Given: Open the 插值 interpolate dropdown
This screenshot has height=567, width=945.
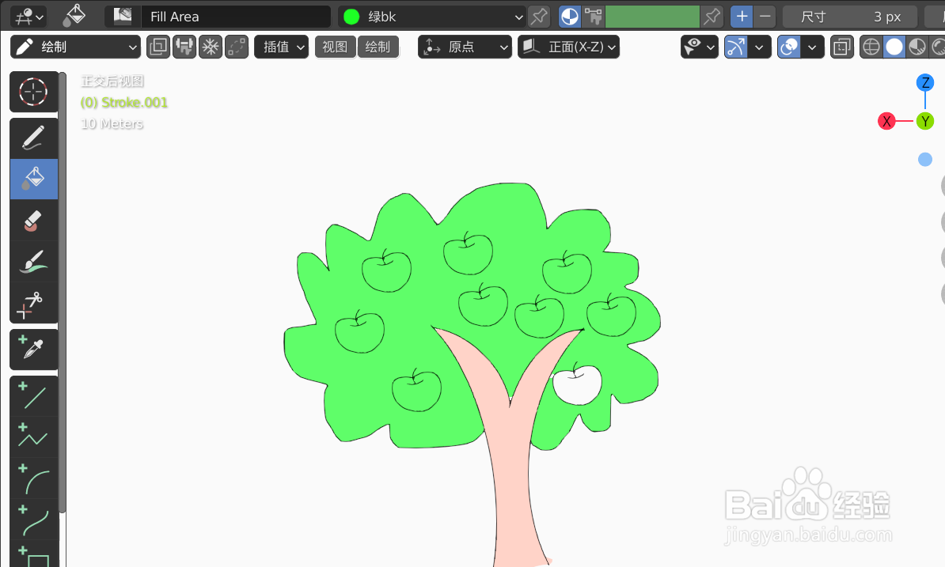Looking at the screenshot, I should [282, 47].
